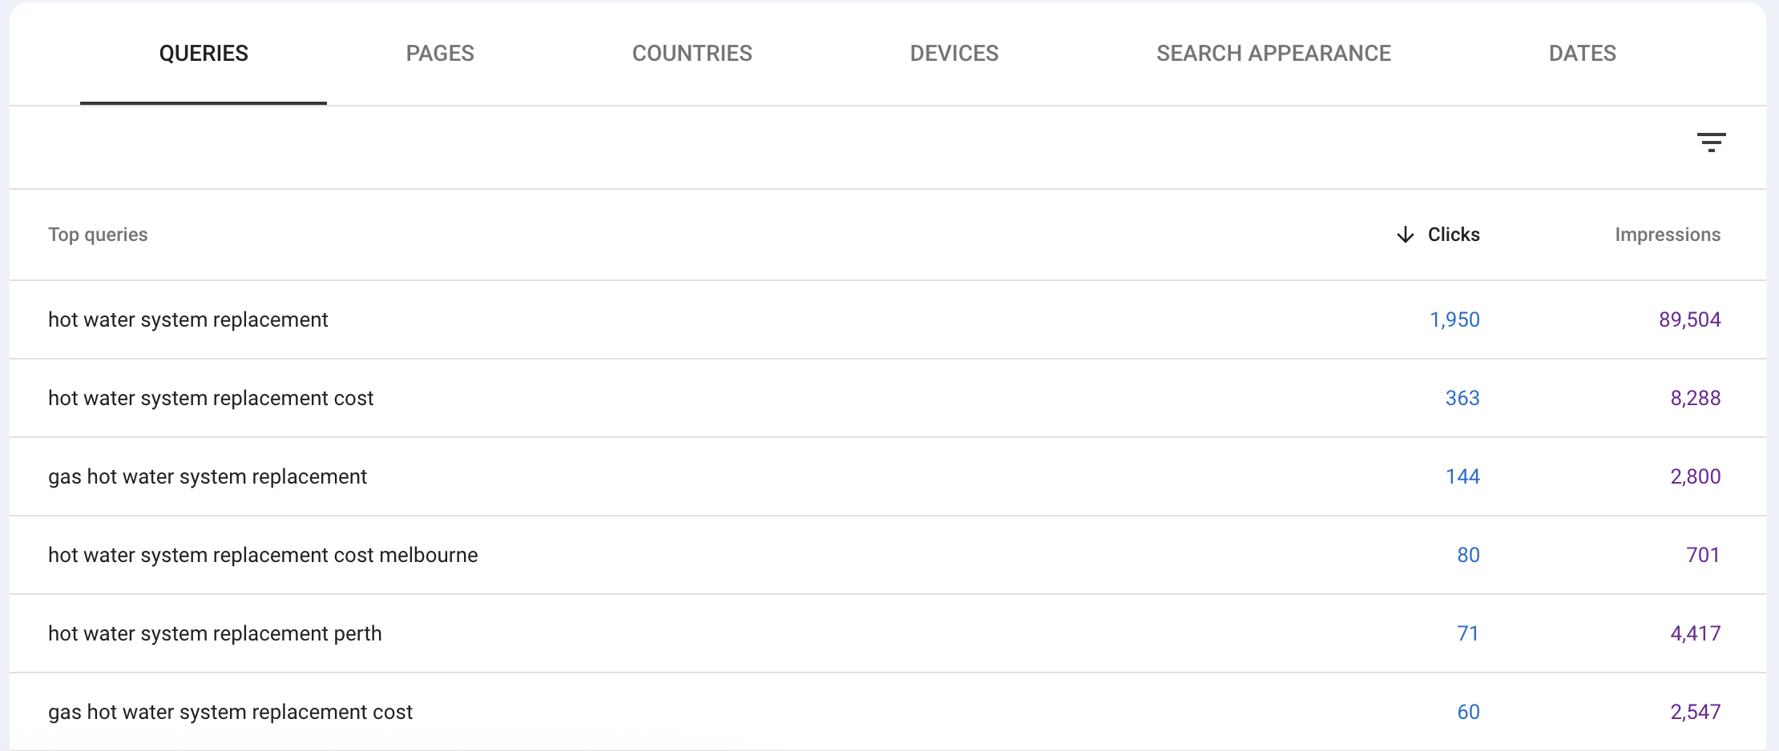The height and width of the screenshot is (751, 1779).
Task: Select query 'hot water system replacement'
Action: point(888,319)
